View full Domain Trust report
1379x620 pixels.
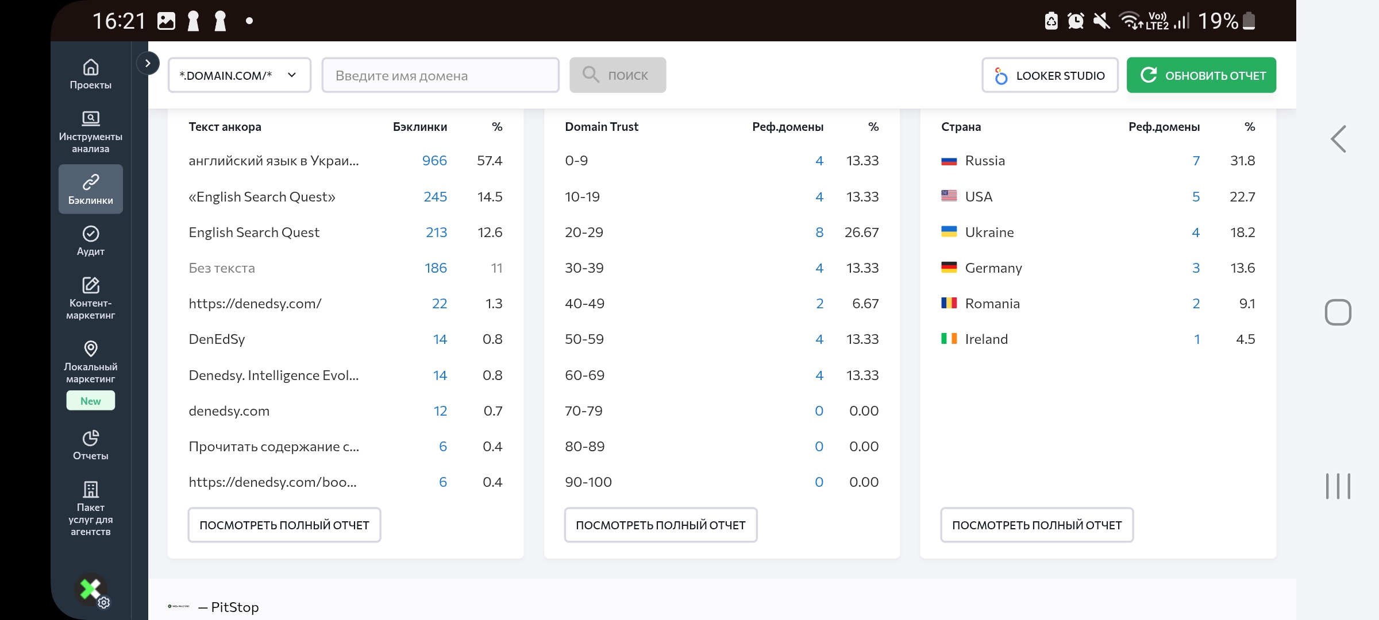[660, 525]
